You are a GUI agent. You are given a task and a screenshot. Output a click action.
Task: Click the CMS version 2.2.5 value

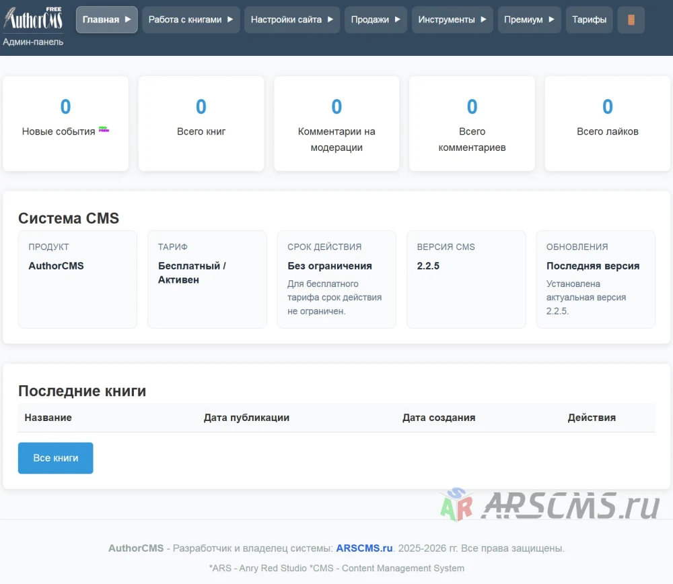pos(428,266)
